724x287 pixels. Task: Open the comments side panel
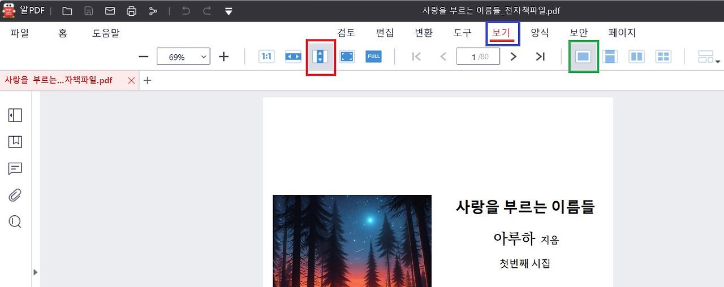(15, 168)
